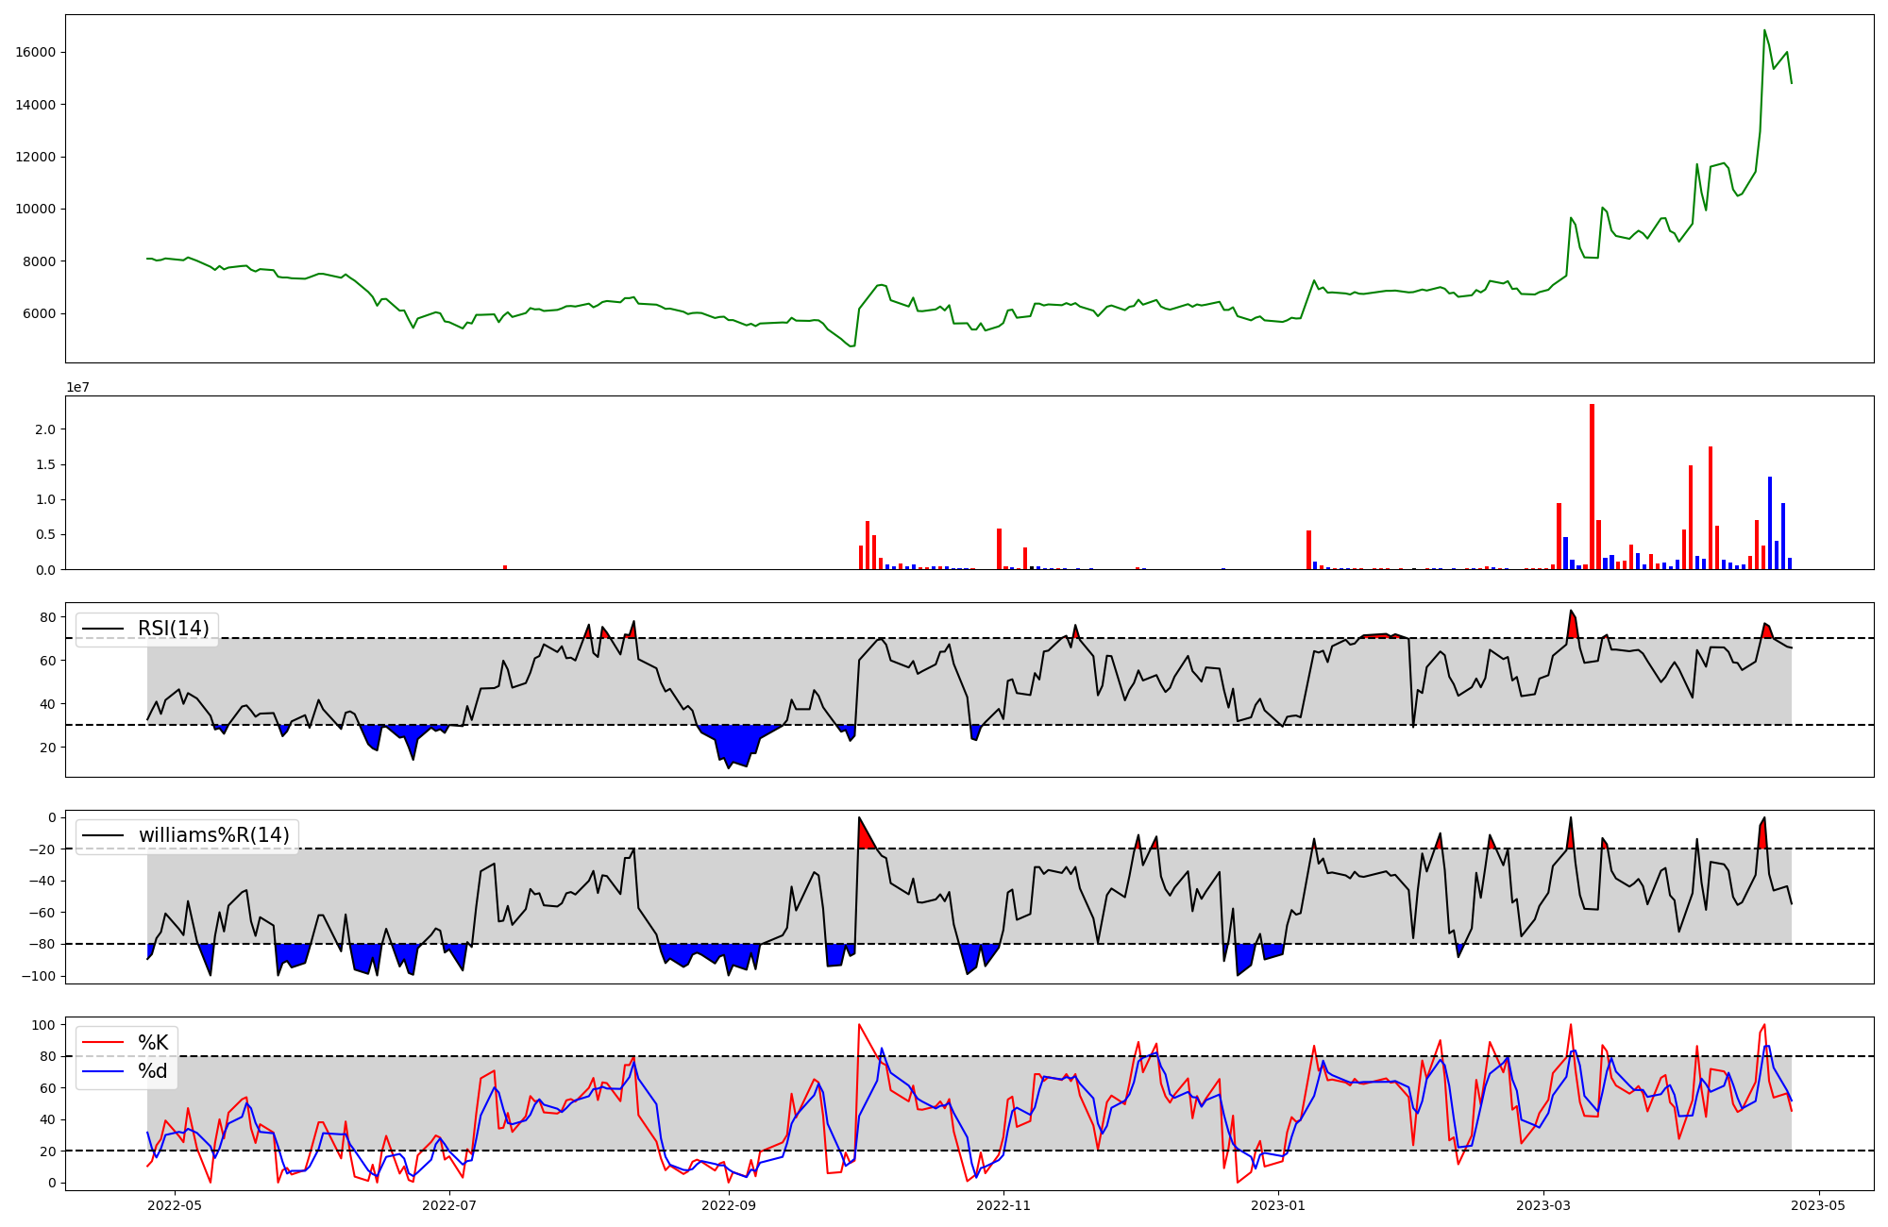Click the 1e7 volume scale label

77,387
